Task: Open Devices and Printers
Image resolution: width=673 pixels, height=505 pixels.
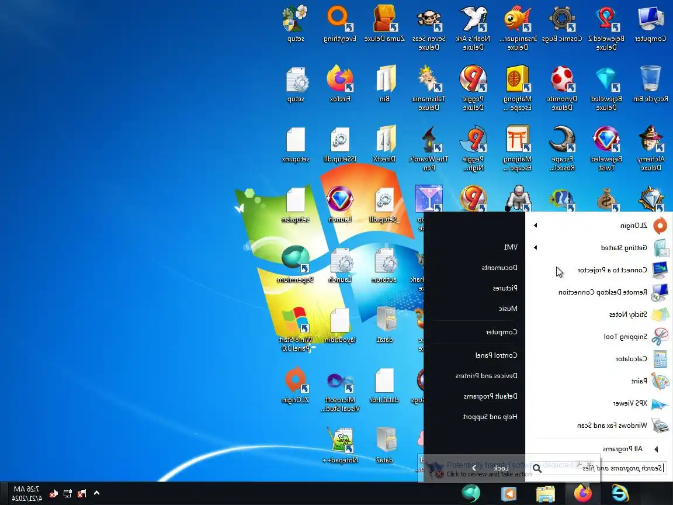Action: pos(486,376)
